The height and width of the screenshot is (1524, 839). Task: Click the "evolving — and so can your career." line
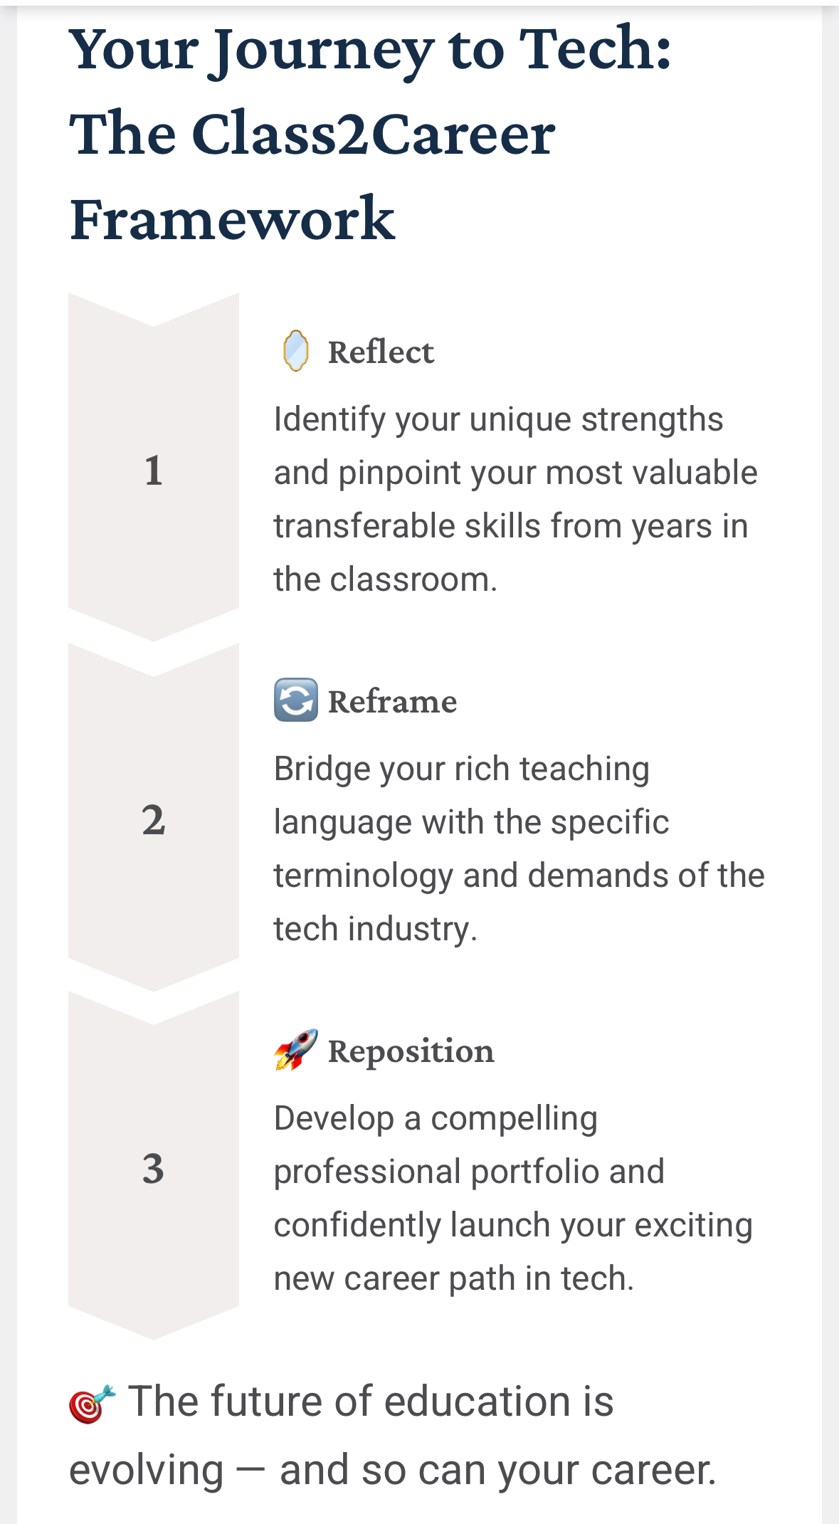pyautogui.click(x=392, y=1470)
